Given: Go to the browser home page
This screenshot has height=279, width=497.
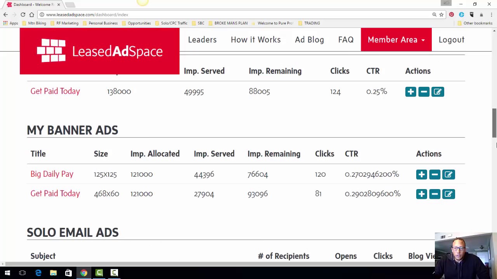Looking at the screenshot, I should 31,14.
